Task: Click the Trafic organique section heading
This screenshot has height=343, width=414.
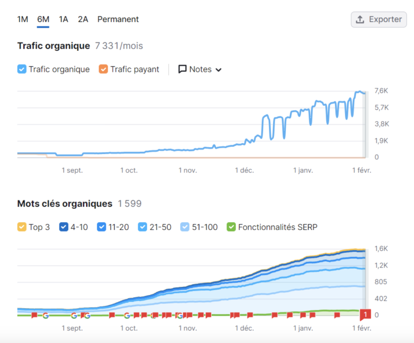Action: [54, 46]
